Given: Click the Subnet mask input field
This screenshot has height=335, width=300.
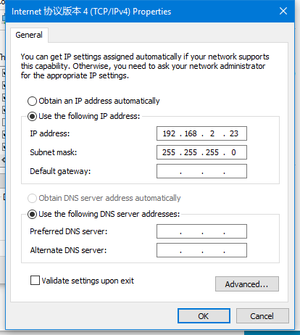Looking at the screenshot, I should 201,152.
